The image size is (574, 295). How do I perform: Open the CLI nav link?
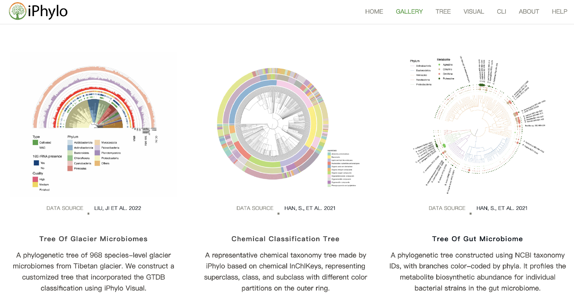[x=501, y=11]
